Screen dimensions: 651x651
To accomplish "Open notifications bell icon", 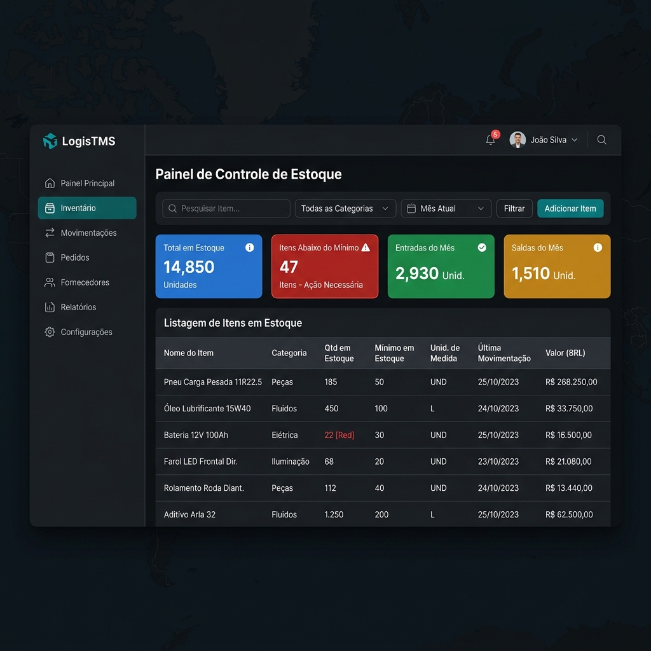I will tap(490, 140).
